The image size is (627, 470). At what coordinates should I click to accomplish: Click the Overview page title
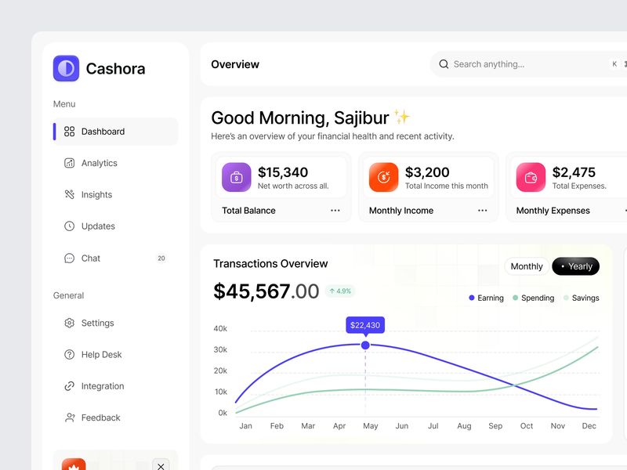235,64
